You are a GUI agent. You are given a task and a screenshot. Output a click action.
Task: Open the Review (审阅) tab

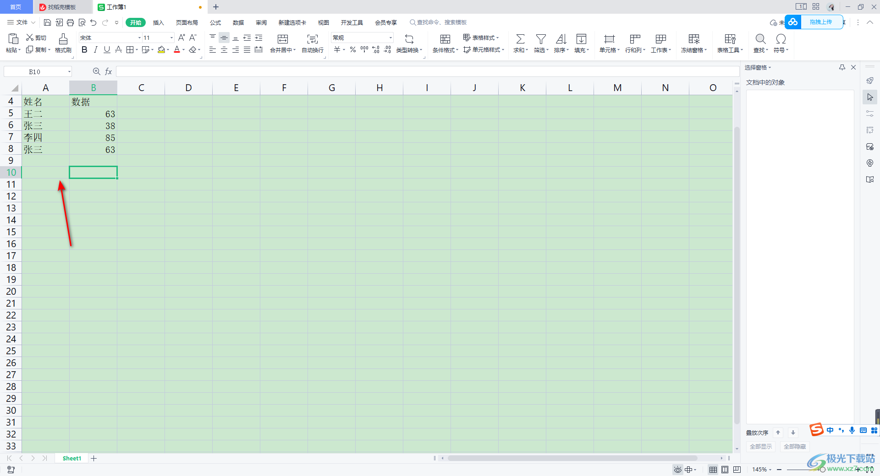click(x=261, y=22)
